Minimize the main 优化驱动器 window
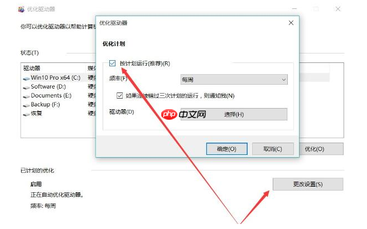The image size is (367, 229). (x=294, y=9)
